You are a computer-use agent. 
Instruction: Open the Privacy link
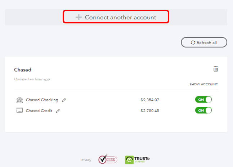pyautogui.click(x=86, y=160)
